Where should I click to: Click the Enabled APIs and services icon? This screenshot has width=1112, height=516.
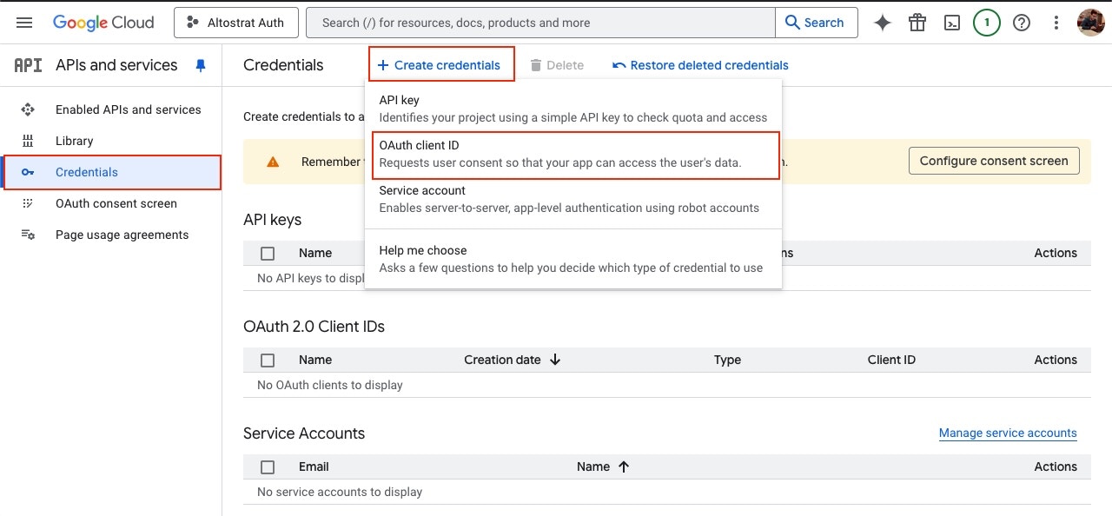click(28, 109)
